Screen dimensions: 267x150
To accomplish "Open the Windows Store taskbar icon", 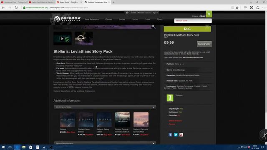I will [x=30, y=147].
